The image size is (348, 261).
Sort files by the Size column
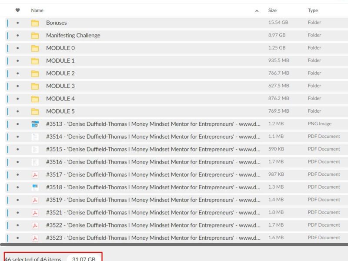click(272, 10)
